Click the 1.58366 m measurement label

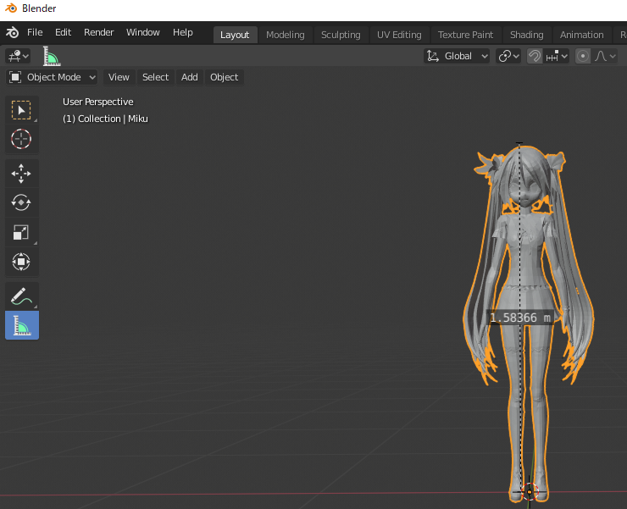pyautogui.click(x=520, y=318)
